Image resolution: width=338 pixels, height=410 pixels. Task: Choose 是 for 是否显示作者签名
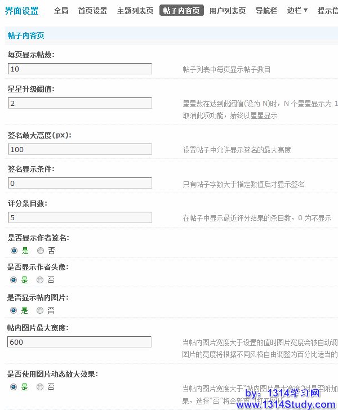14,250
